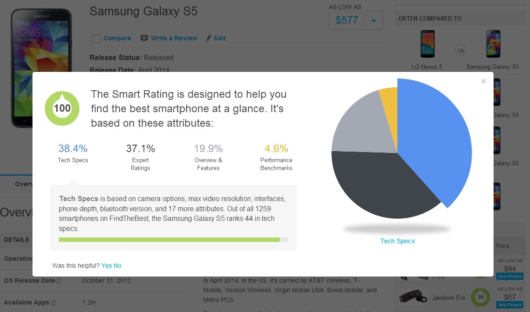530x312 pixels.
Task: Click the Write a Review speech bubble icon
Action: click(144, 38)
